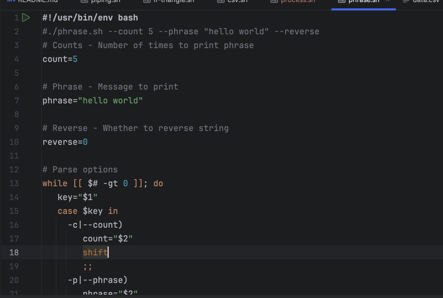This screenshot has width=443, height=298.
Task: Click the file icon on data.csv tab
Action: click(x=406, y=1)
